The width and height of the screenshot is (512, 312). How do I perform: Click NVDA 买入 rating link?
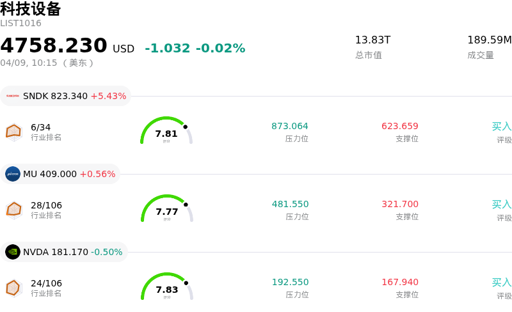(501, 283)
